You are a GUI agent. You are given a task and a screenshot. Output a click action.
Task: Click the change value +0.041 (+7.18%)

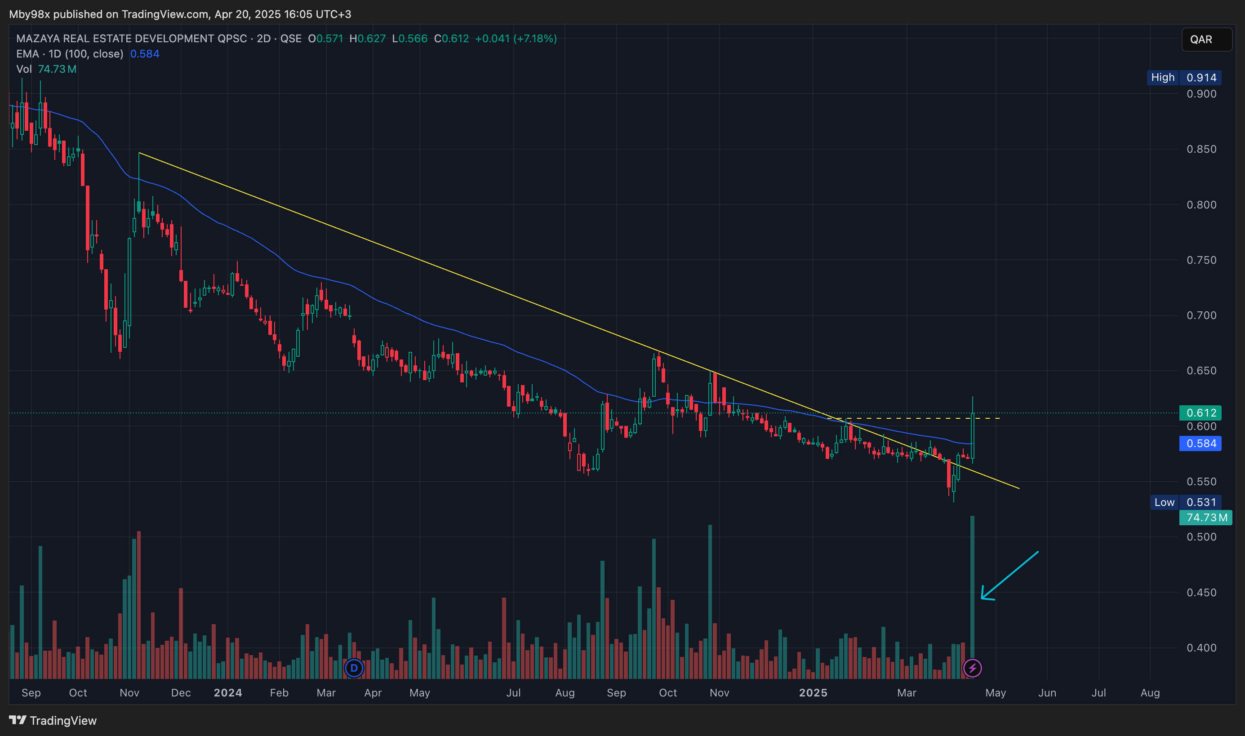pyautogui.click(x=516, y=39)
